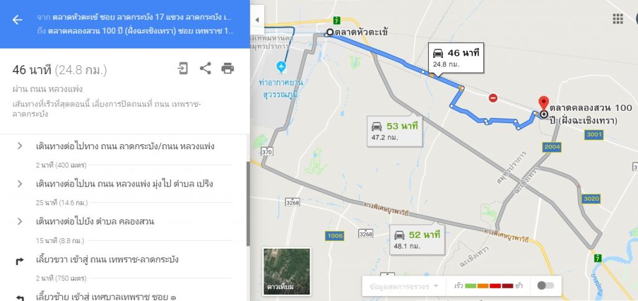Open the share directions icon
The height and width of the screenshot is (301, 638).
tap(205, 68)
